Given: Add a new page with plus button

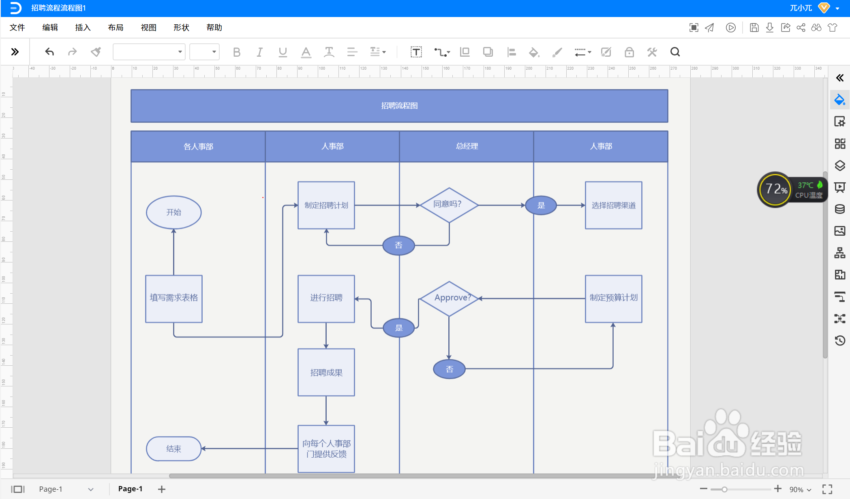Looking at the screenshot, I should 161,489.
